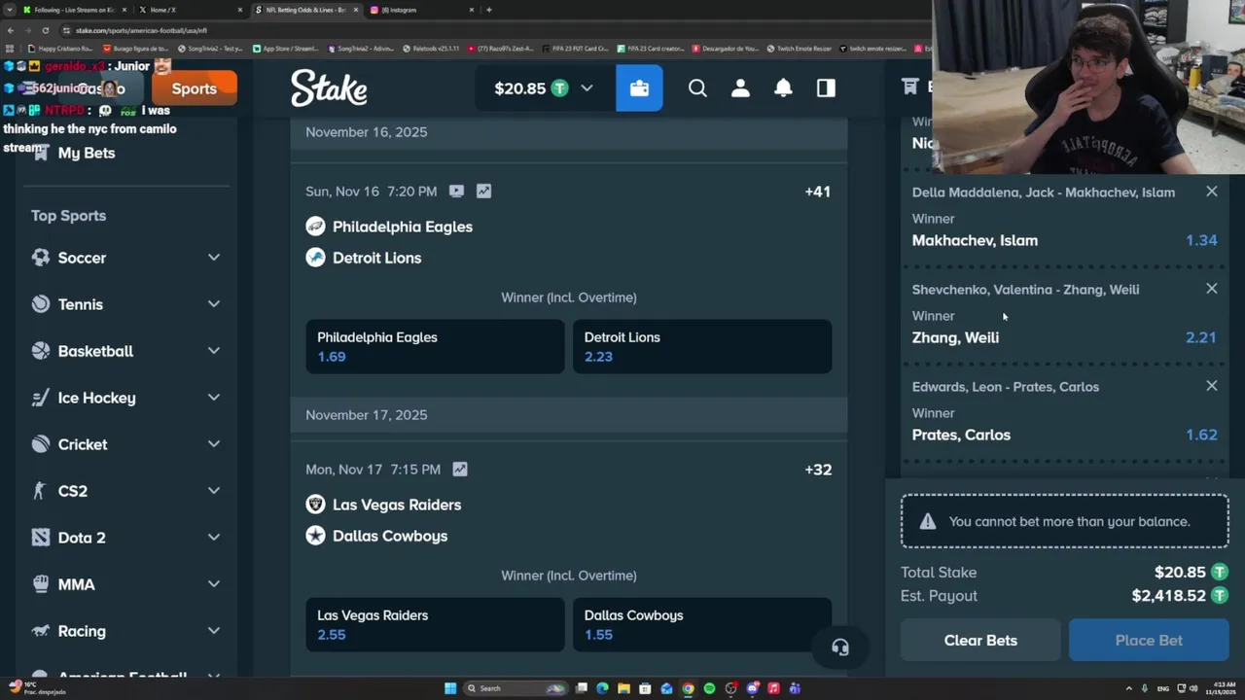Expand the Basketball category chevron
The width and height of the screenshot is (1245, 700).
[213, 351]
